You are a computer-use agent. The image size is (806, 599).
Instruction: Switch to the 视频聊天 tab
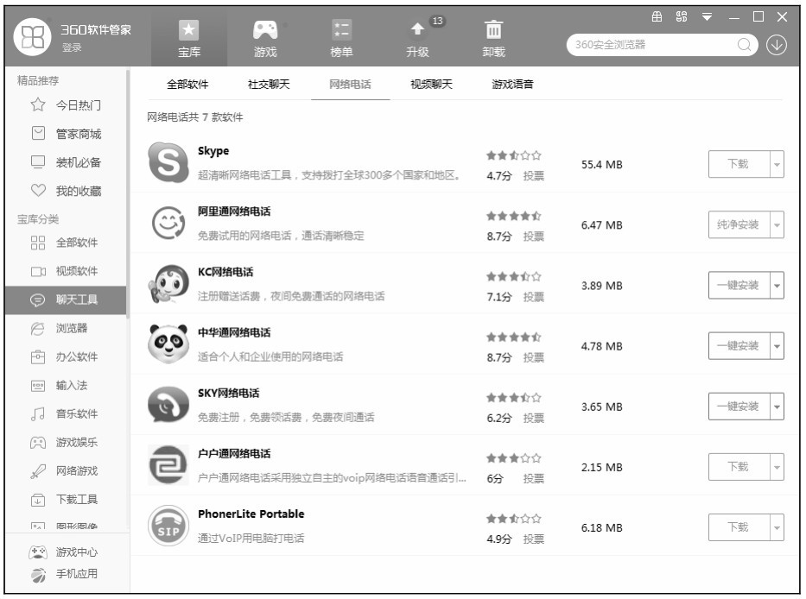(431, 85)
